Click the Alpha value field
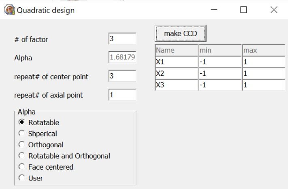The width and height of the screenshot is (288, 189). [x=122, y=57]
